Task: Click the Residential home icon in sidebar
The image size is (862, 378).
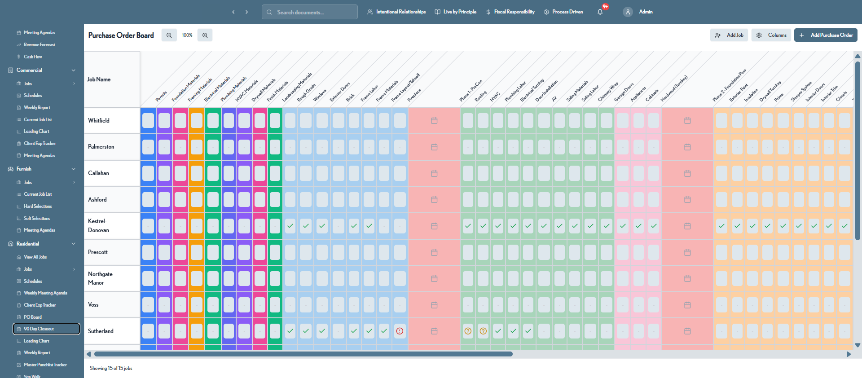Action: coord(11,244)
